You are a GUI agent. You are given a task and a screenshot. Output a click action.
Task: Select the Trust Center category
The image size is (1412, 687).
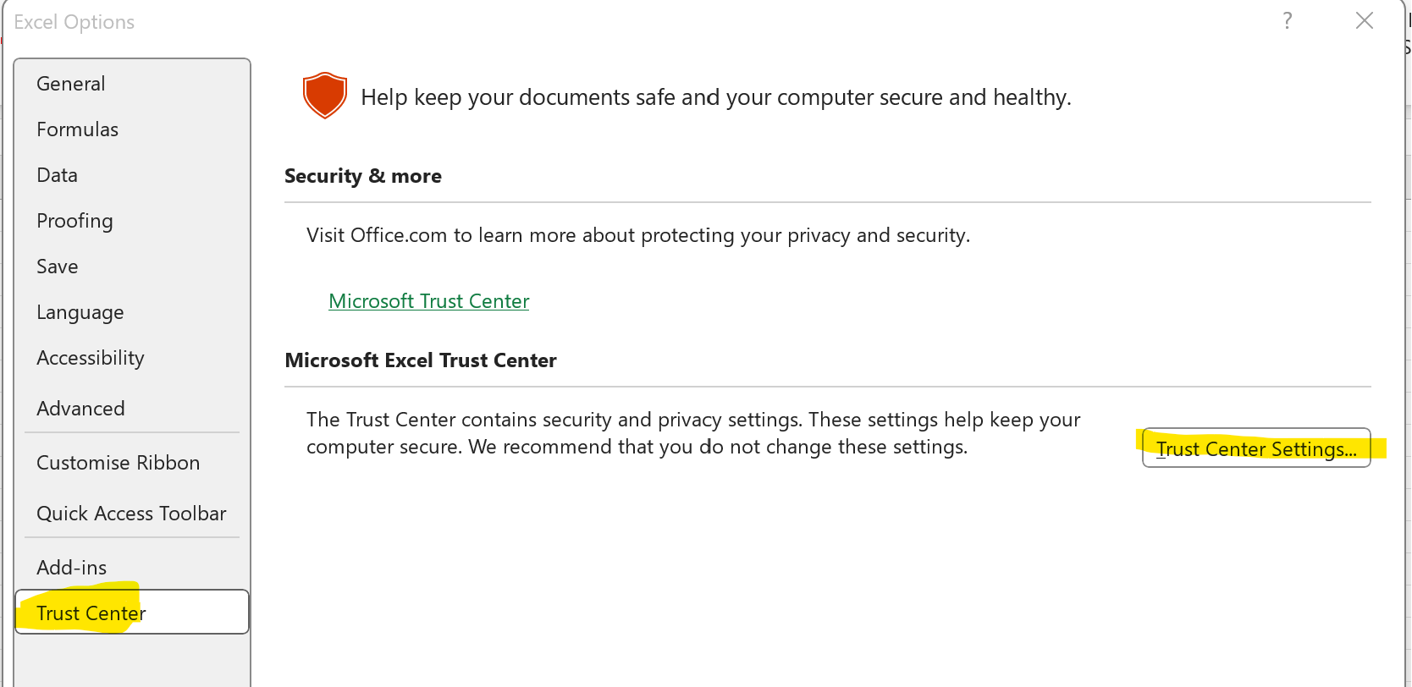[x=91, y=613]
